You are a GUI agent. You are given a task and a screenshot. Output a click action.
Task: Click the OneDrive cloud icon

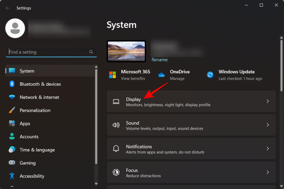[x=162, y=75]
